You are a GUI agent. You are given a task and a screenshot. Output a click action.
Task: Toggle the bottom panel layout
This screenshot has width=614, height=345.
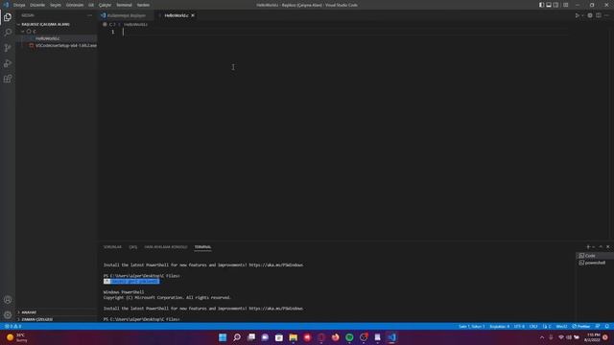pos(549,5)
